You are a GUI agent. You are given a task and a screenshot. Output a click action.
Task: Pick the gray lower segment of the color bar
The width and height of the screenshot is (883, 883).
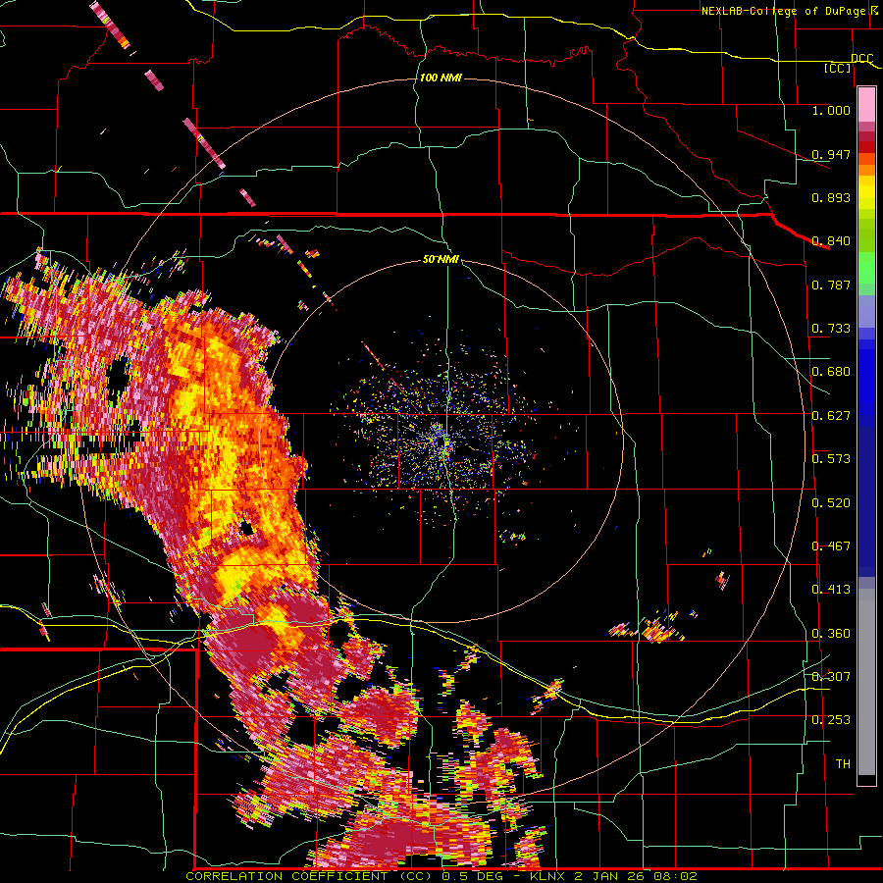(866, 682)
